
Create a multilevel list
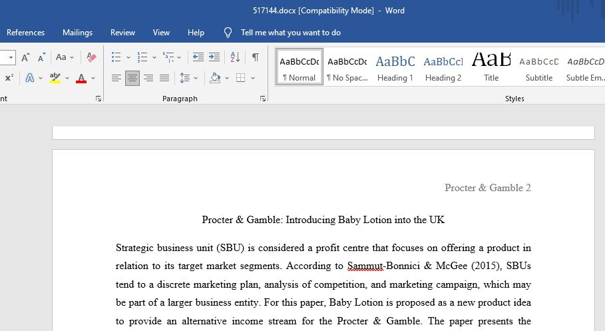pos(168,57)
